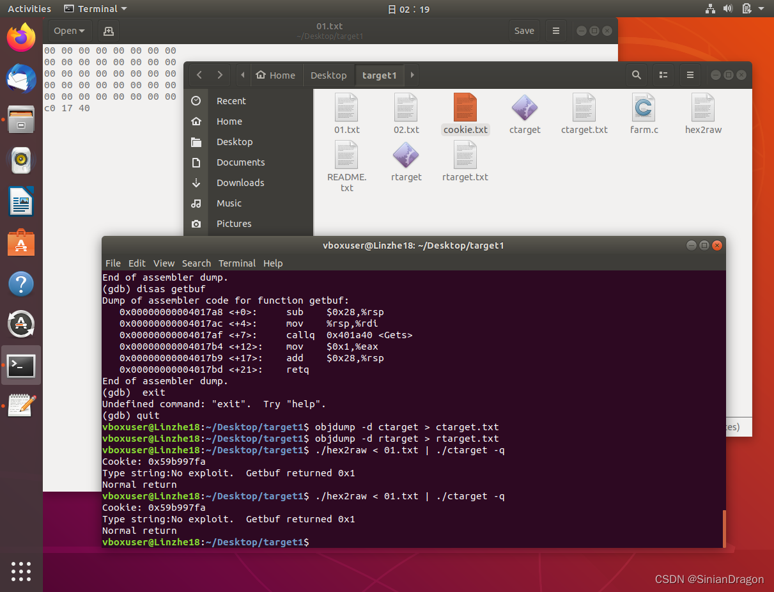Select Downloads in Files sidebar
This screenshot has height=592, width=774.
pos(249,183)
